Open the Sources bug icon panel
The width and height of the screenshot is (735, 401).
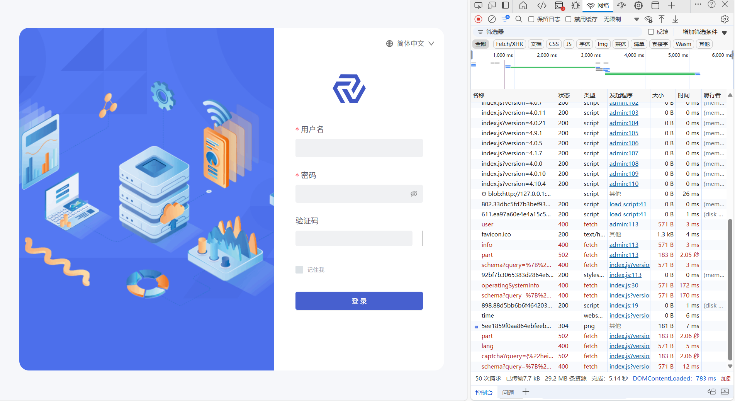coord(575,5)
